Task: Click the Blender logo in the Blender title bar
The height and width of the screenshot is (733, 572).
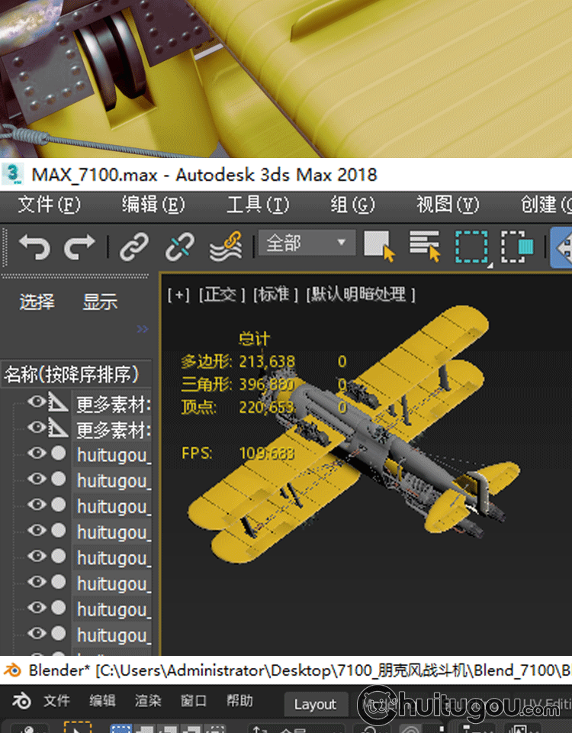Action: (x=13, y=670)
